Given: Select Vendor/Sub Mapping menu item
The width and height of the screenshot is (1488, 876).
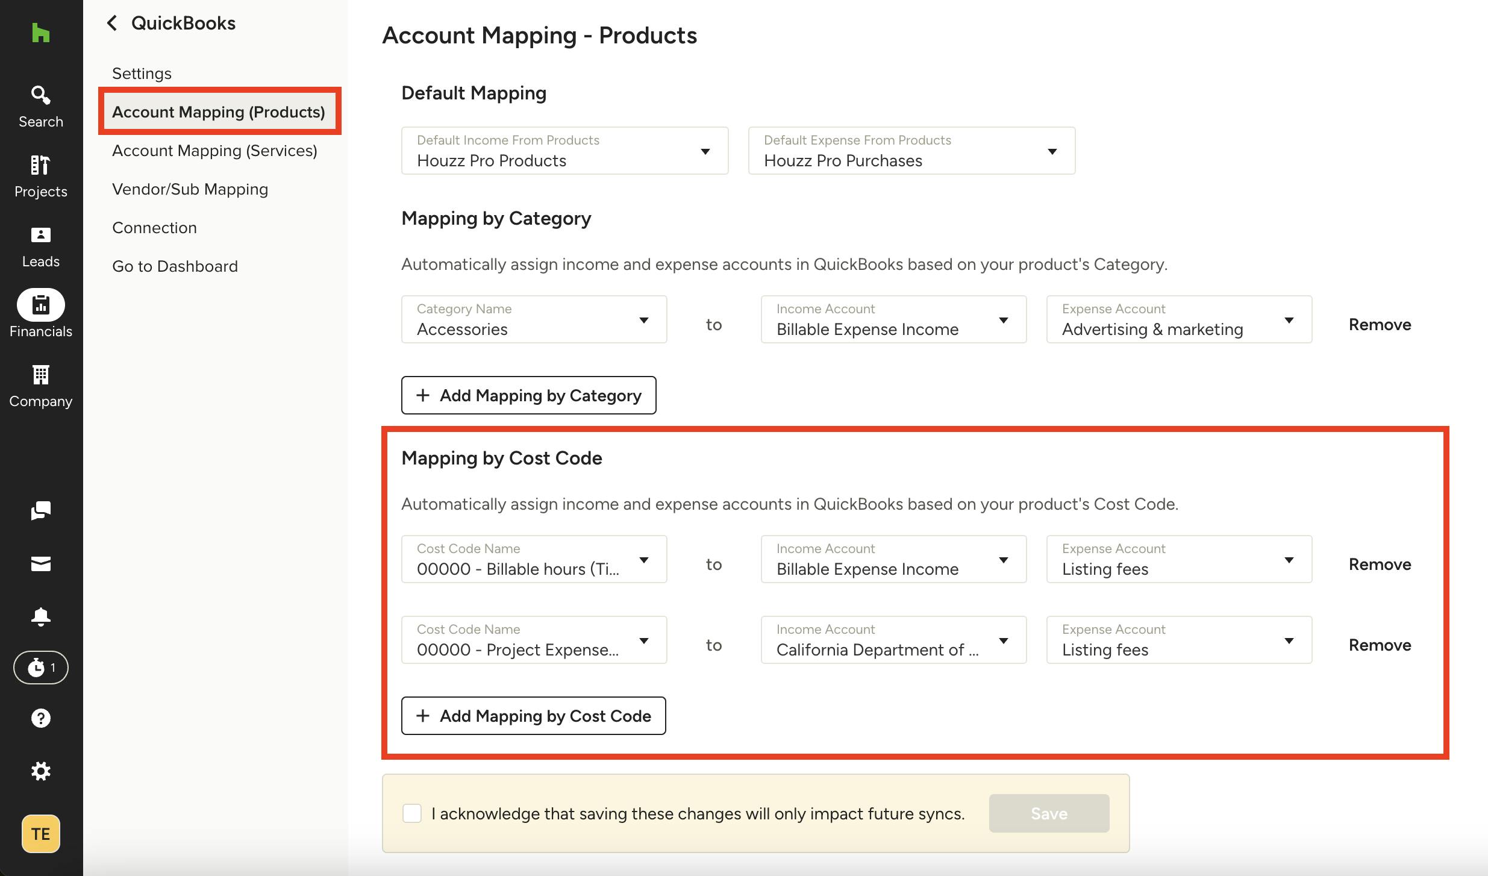Looking at the screenshot, I should 190,189.
